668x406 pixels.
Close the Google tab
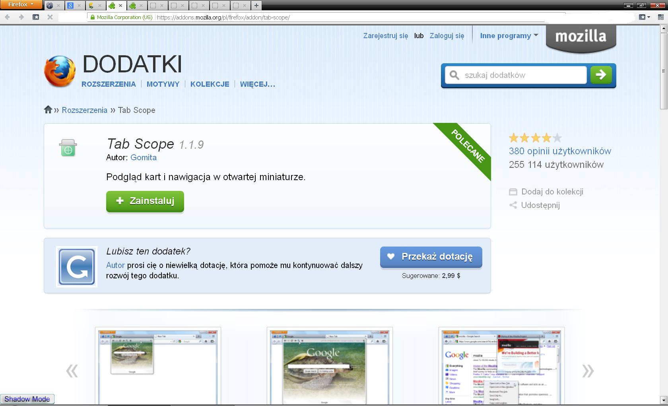click(x=79, y=6)
